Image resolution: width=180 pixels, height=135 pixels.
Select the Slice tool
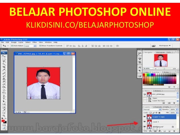[4, 70]
